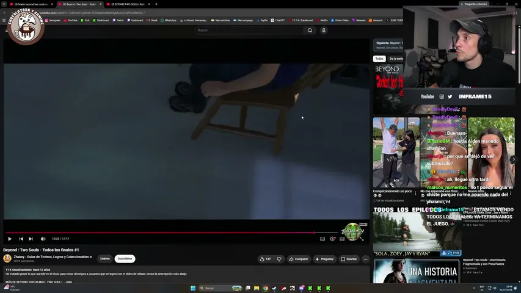Click the search magnifier button on YouTube
This screenshot has height=293, width=521.
tap(310, 31)
